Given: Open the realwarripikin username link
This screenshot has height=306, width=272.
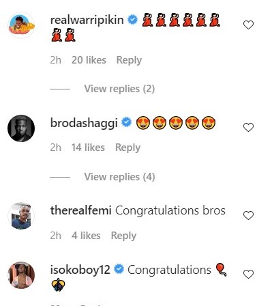Looking at the screenshot, I should point(87,20).
